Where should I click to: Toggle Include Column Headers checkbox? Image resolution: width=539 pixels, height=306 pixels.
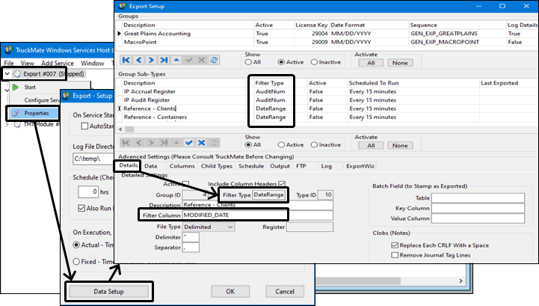282,184
